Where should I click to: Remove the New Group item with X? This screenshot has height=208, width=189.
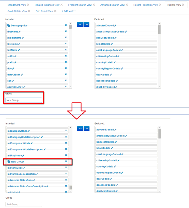pyautogui.click(x=66, y=161)
